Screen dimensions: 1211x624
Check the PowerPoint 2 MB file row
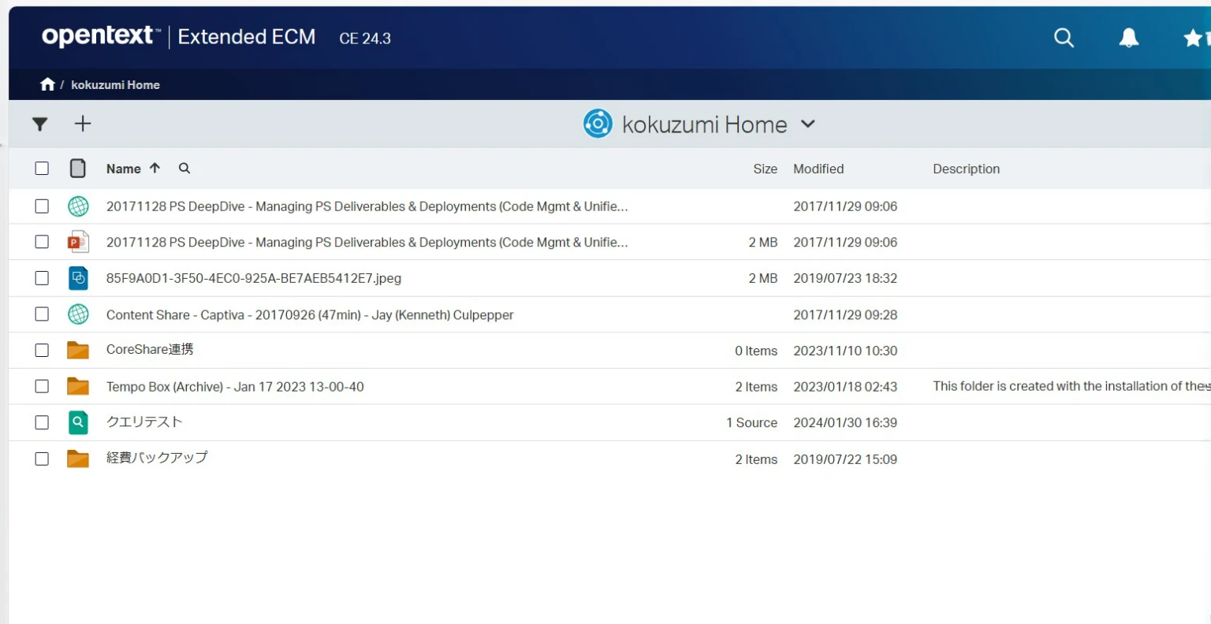click(x=42, y=242)
